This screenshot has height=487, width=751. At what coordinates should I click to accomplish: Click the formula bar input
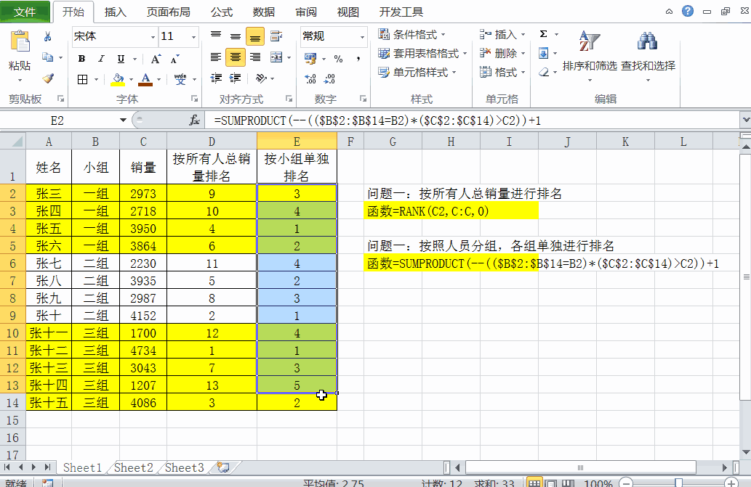[472, 120]
